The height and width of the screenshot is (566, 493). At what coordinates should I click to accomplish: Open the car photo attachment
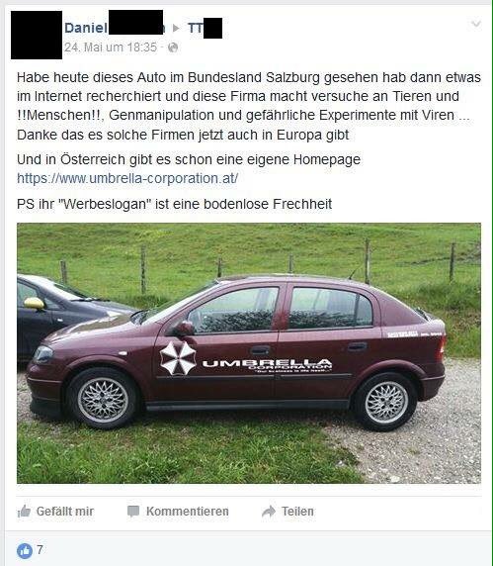click(x=249, y=353)
